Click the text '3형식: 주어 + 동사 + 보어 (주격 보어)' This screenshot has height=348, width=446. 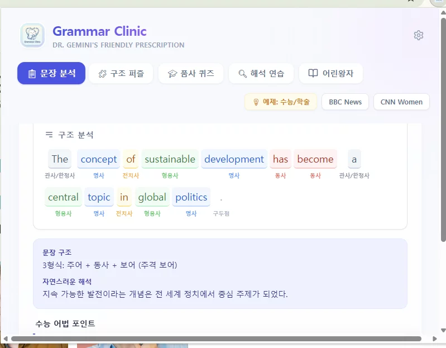110,265
